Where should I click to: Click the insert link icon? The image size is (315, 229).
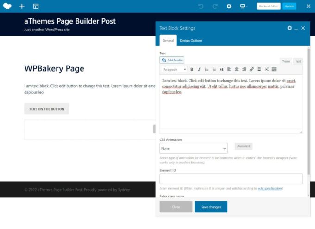pos(252,69)
